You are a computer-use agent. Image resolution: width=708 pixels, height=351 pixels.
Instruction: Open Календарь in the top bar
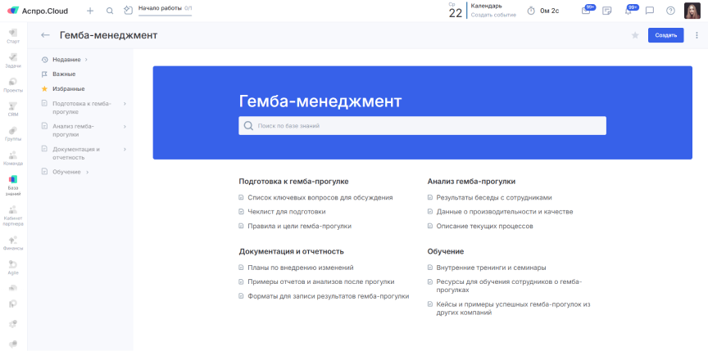pyautogui.click(x=486, y=6)
